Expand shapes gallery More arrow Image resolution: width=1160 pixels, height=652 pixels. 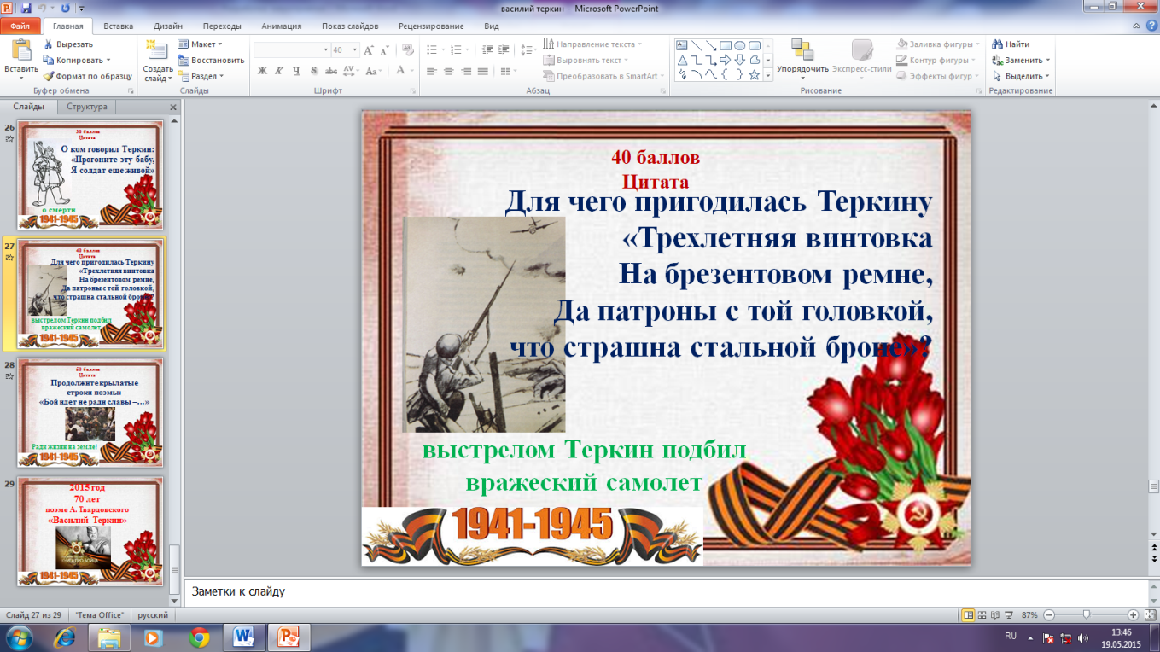(x=768, y=75)
